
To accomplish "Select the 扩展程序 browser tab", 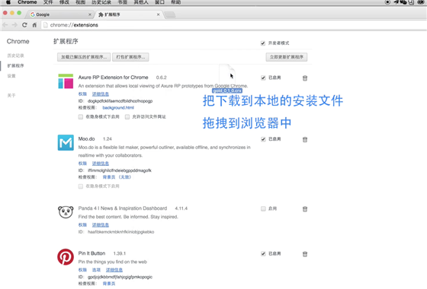I will click(x=128, y=14).
